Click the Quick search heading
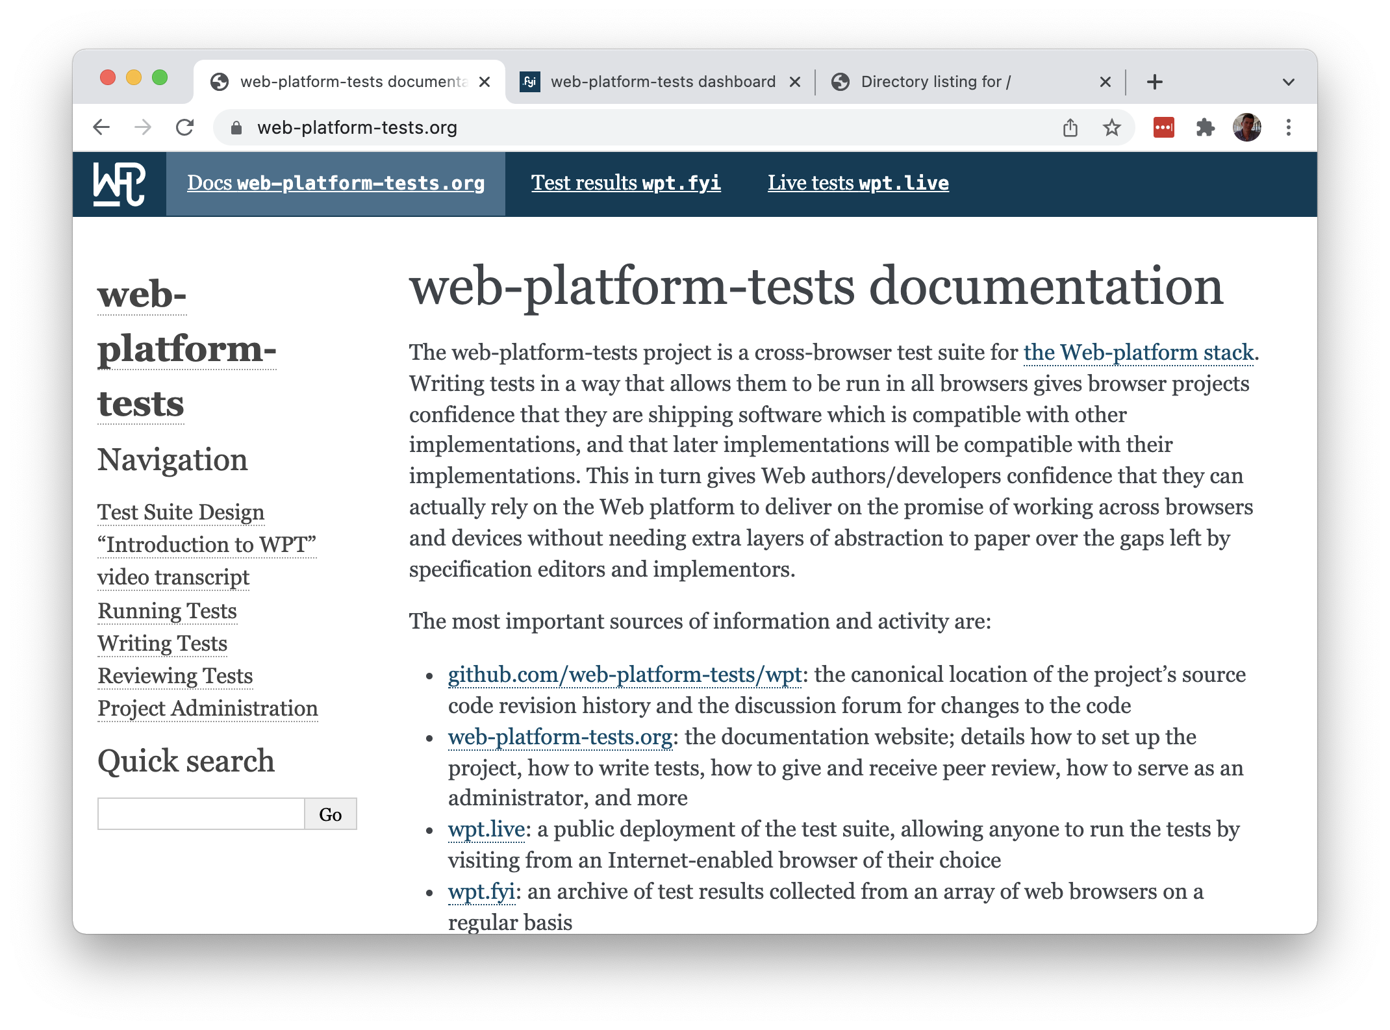 (x=186, y=760)
